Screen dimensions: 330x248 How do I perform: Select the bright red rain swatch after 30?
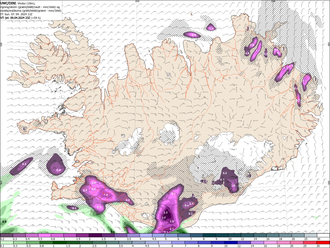click(323, 243)
